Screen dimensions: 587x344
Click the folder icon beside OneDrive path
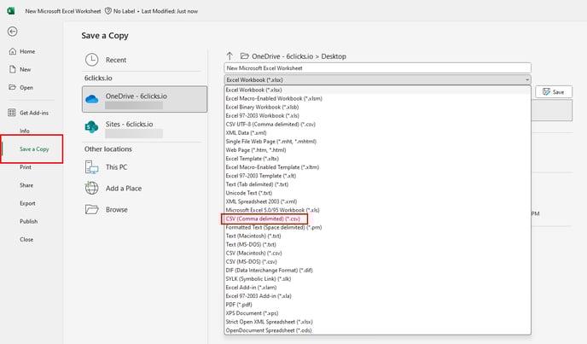click(x=245, y=56)
